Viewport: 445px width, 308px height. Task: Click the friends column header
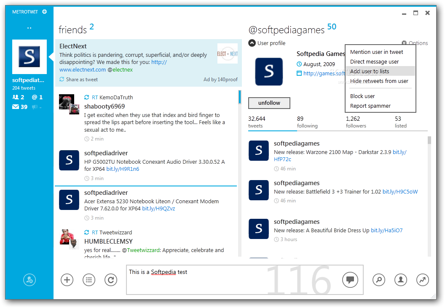click(x=72, y=30)
